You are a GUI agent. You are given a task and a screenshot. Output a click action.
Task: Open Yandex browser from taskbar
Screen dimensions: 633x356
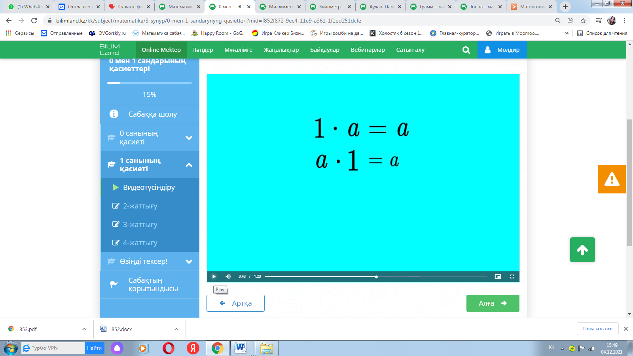click(193, 348)
